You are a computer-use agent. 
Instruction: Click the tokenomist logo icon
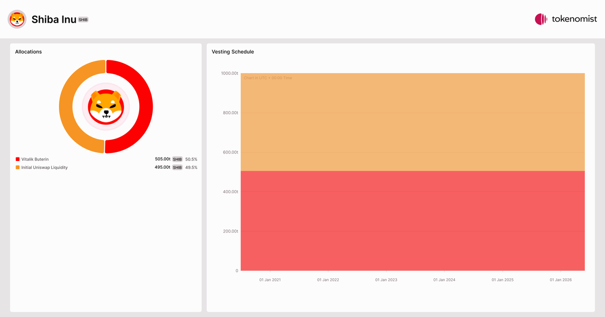click(541, 19)
